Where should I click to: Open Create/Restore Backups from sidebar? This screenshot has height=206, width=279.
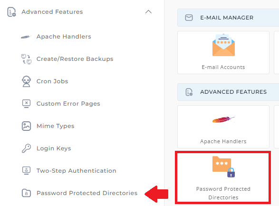(x=75, y=59)
